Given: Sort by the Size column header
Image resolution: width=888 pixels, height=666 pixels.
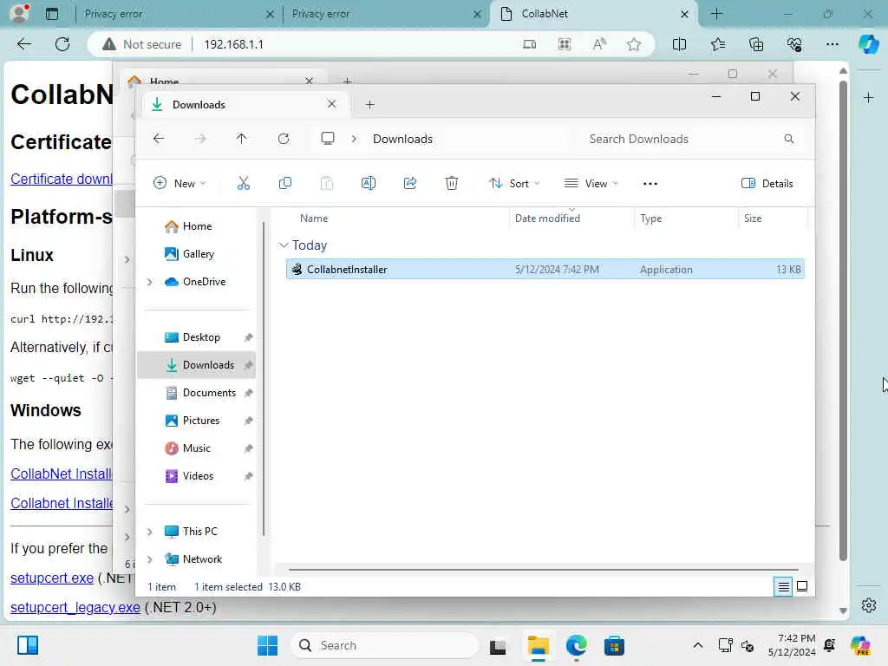Looking at the screenshot, I should point(772,218).
